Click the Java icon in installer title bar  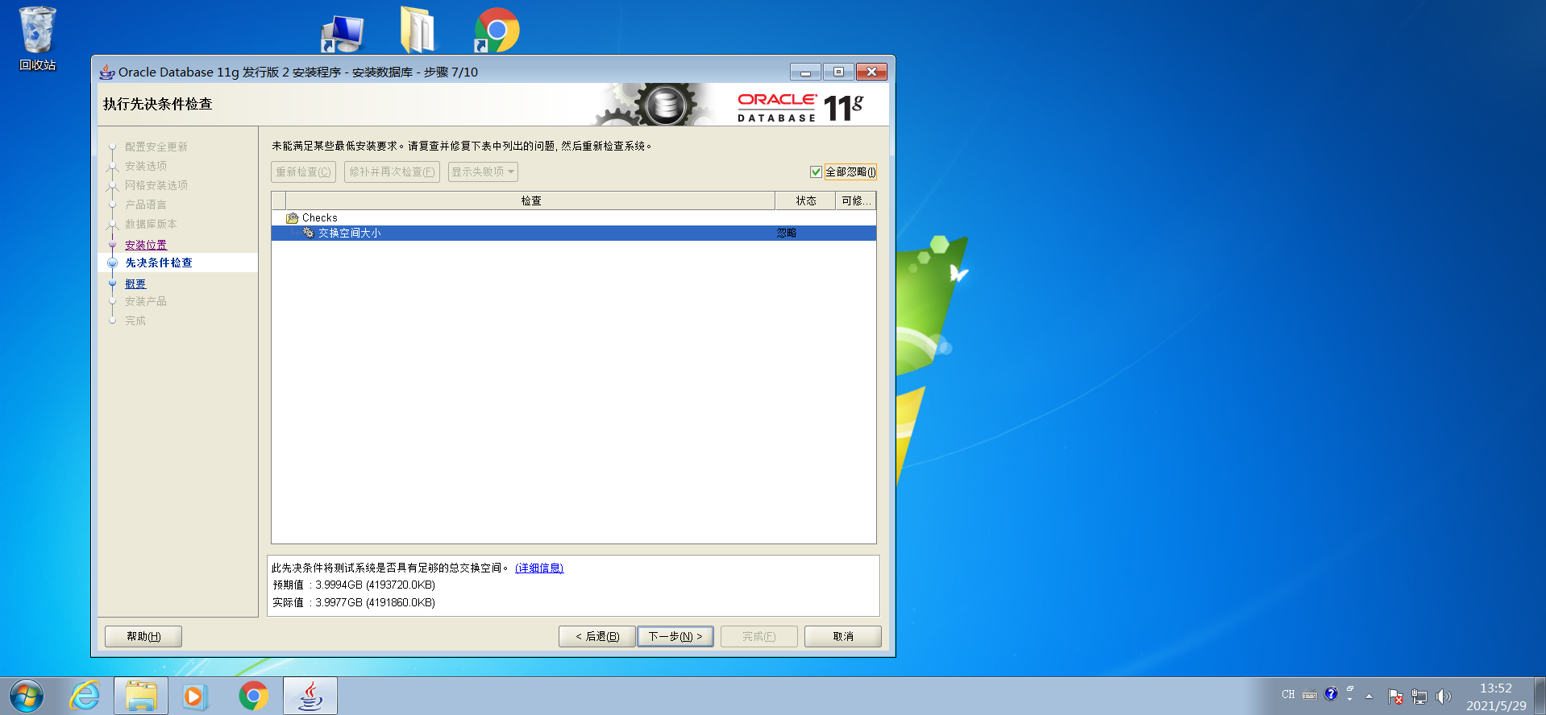pos(107,72)
